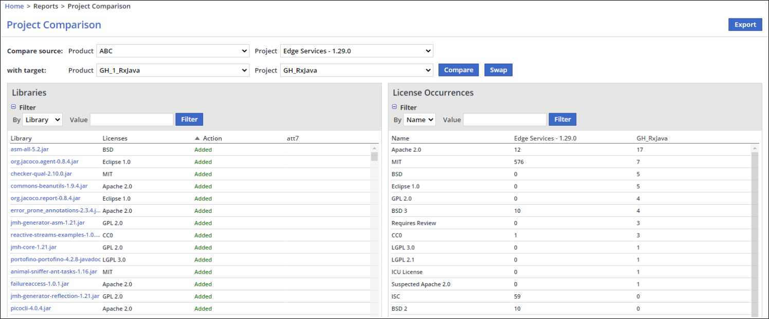Apply the Libraries Filter button
The image size is (769, 319).
[189, 119]
